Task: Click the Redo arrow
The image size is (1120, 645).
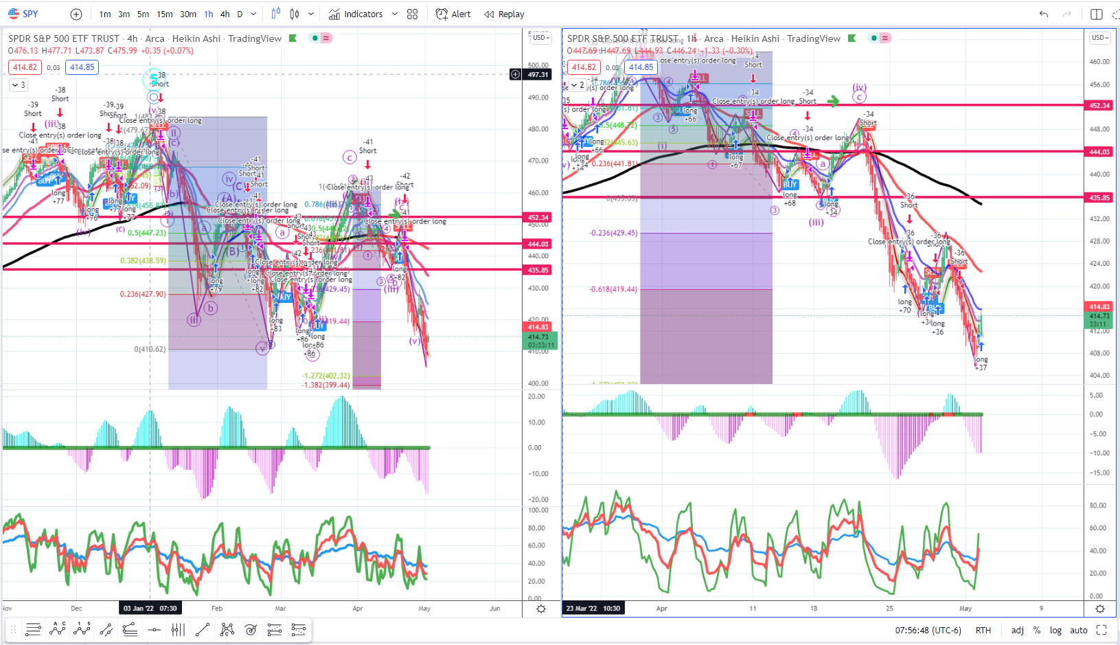Action: point(1067,14)
